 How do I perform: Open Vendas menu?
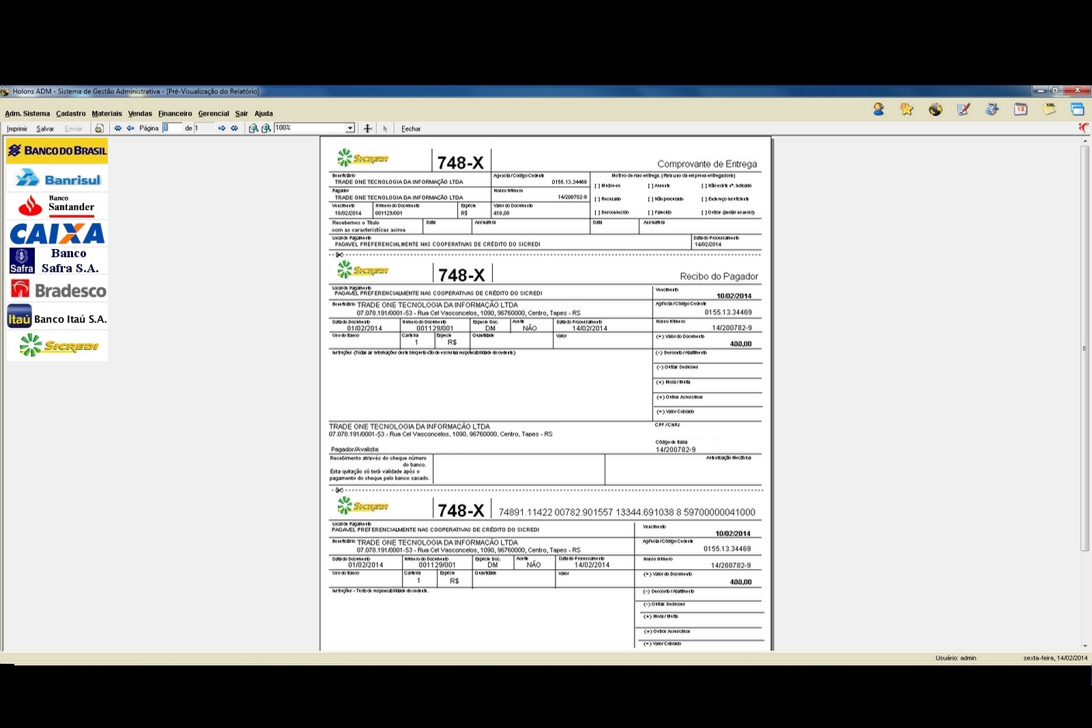coord(140,114)
